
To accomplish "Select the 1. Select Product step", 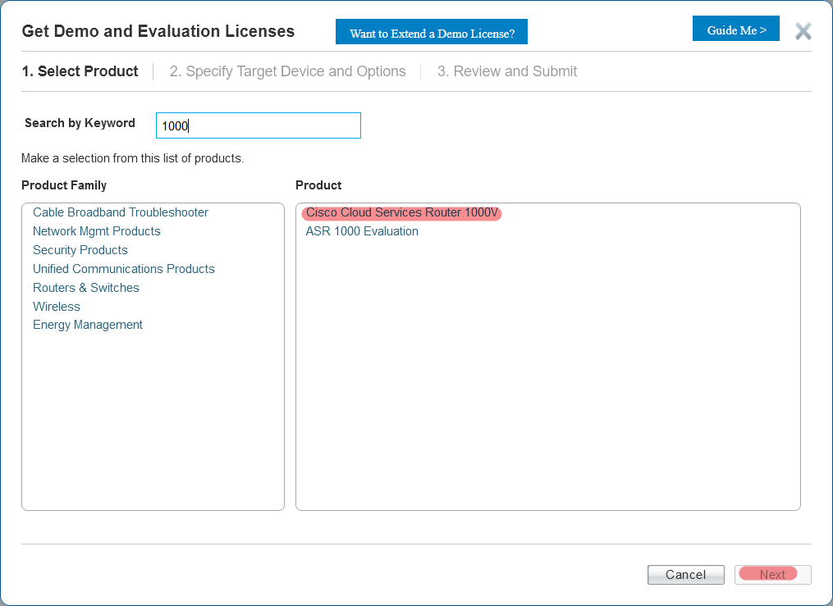I will coord(80,71).
